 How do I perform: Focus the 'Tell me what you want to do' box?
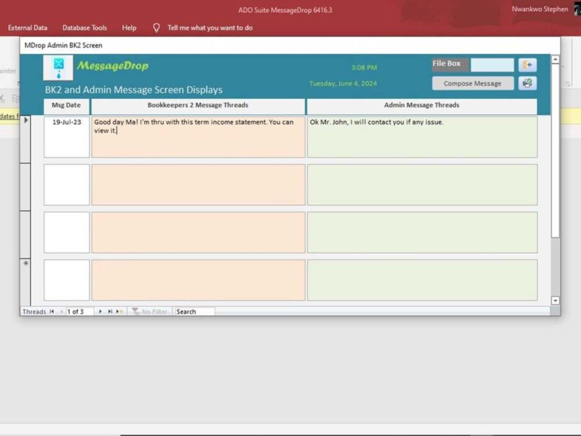point(210,28)
